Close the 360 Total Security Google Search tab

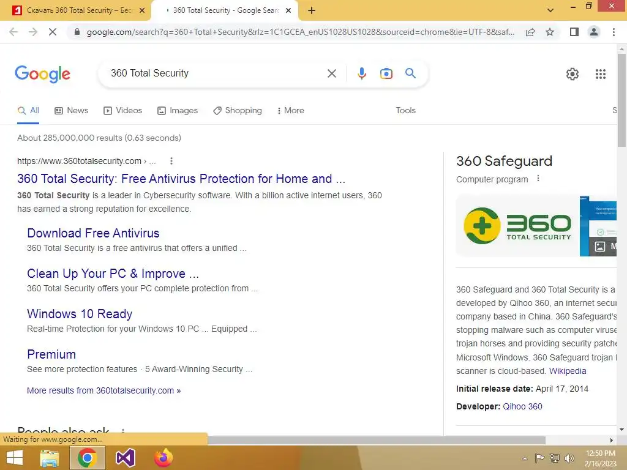pyautogui.click(x=288, y=10)
